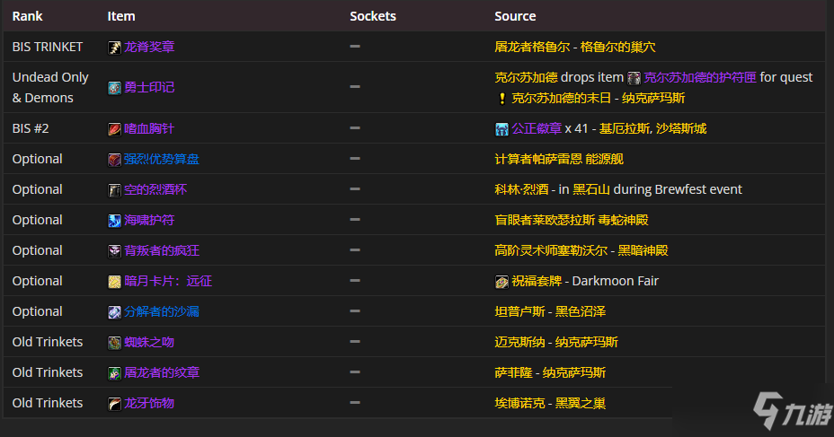Click the Item column header
Viewport: 834px width, 437px height.
[x=121, y=16]
